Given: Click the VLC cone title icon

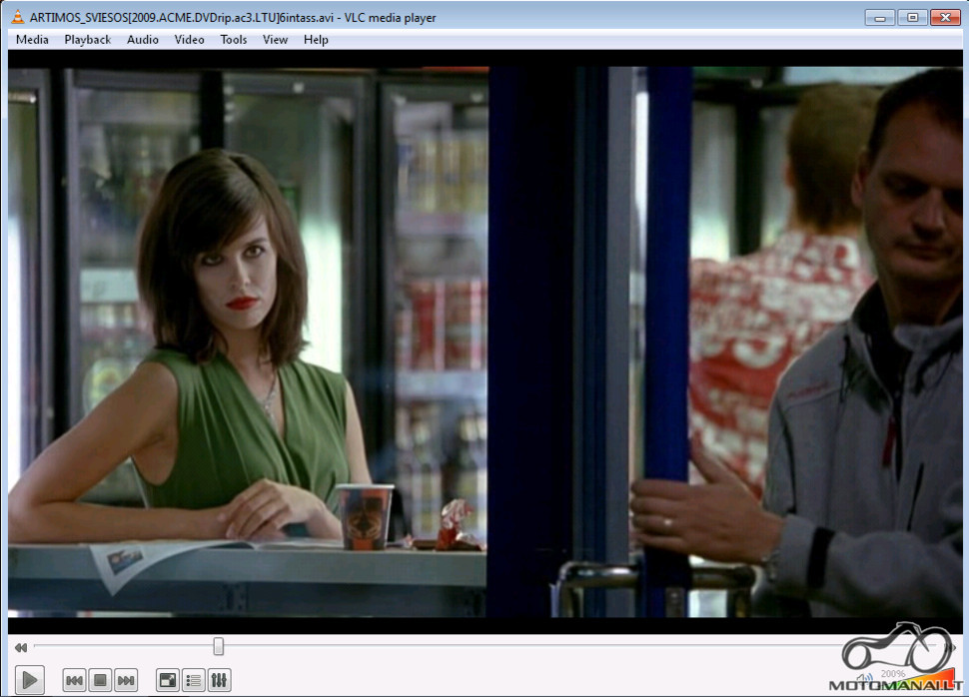Looking at the screenshot, I should 17,17.
